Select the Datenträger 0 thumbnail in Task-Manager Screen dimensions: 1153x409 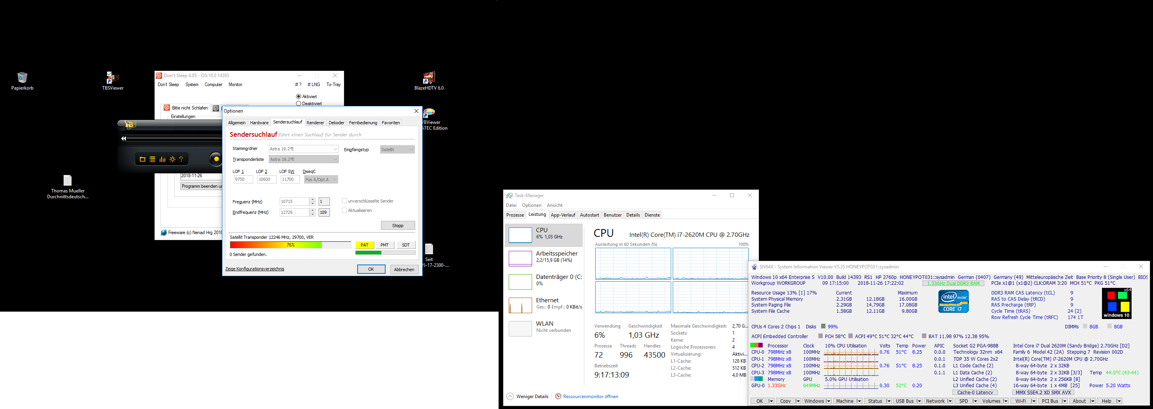pos(520,282)
